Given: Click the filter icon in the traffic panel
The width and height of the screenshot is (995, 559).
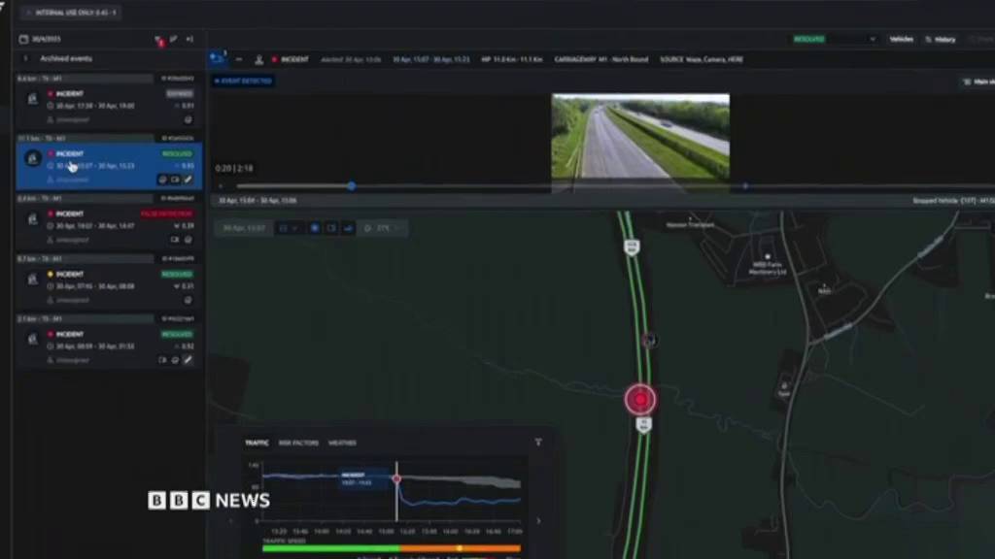Looking at the screenshot, I should pyautogui.click(x=538, y=443).
